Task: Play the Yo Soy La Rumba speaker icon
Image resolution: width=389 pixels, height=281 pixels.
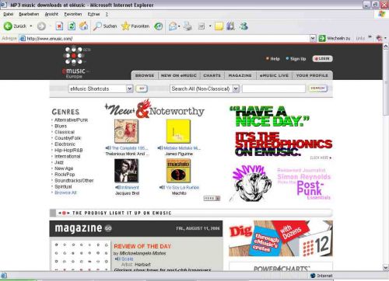Action: click(162, 187)
